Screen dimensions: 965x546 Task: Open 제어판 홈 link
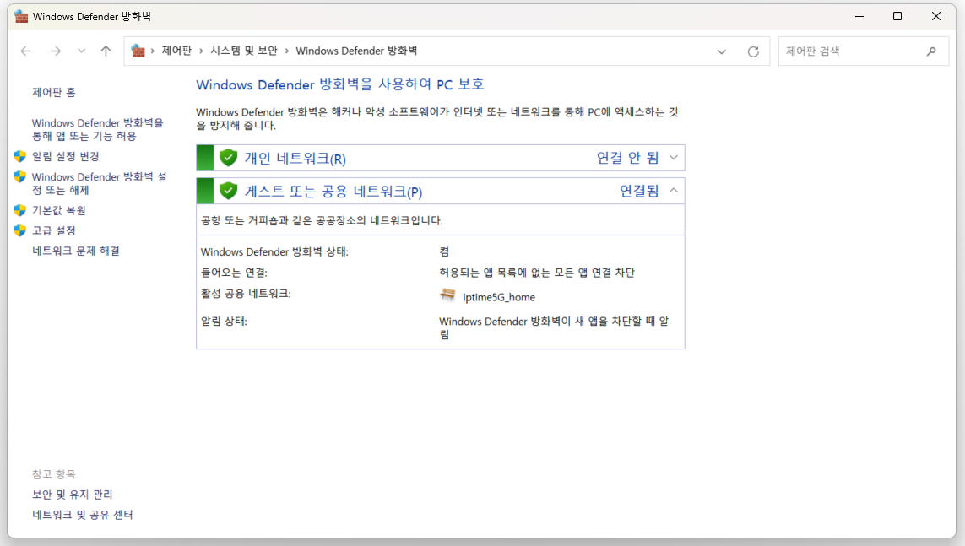(x=53, y=92)
